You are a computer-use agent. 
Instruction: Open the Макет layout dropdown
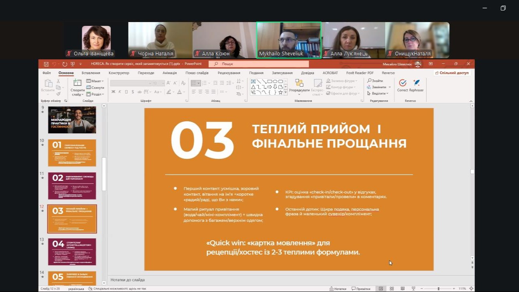[x=95, y=81]
